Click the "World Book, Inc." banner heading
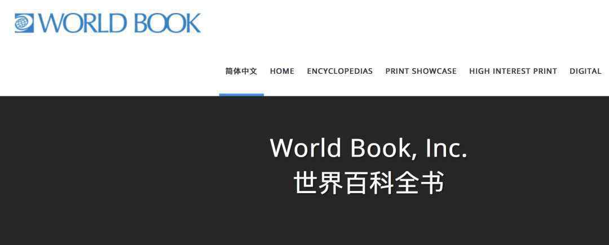Image resolution: width=609 pixels, height=245 pixels. 369,148
